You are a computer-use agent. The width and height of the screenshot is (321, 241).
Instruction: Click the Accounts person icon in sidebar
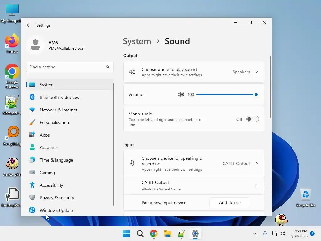[32, 147]
